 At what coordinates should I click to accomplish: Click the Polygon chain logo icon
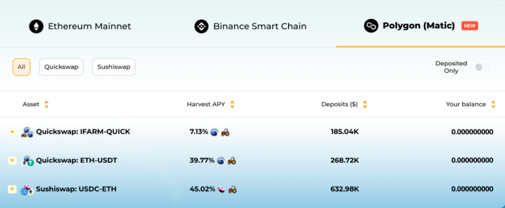pos(371,26)
